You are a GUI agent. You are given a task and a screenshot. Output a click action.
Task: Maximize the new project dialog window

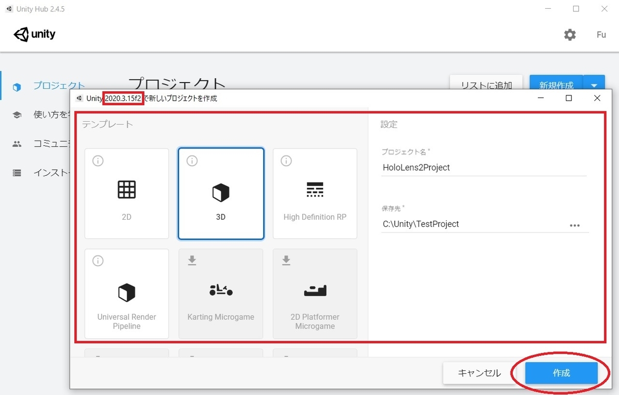click(x=568, y=98)
